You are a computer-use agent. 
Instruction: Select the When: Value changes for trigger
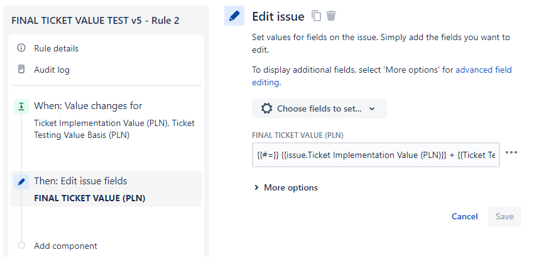(88, 106)
